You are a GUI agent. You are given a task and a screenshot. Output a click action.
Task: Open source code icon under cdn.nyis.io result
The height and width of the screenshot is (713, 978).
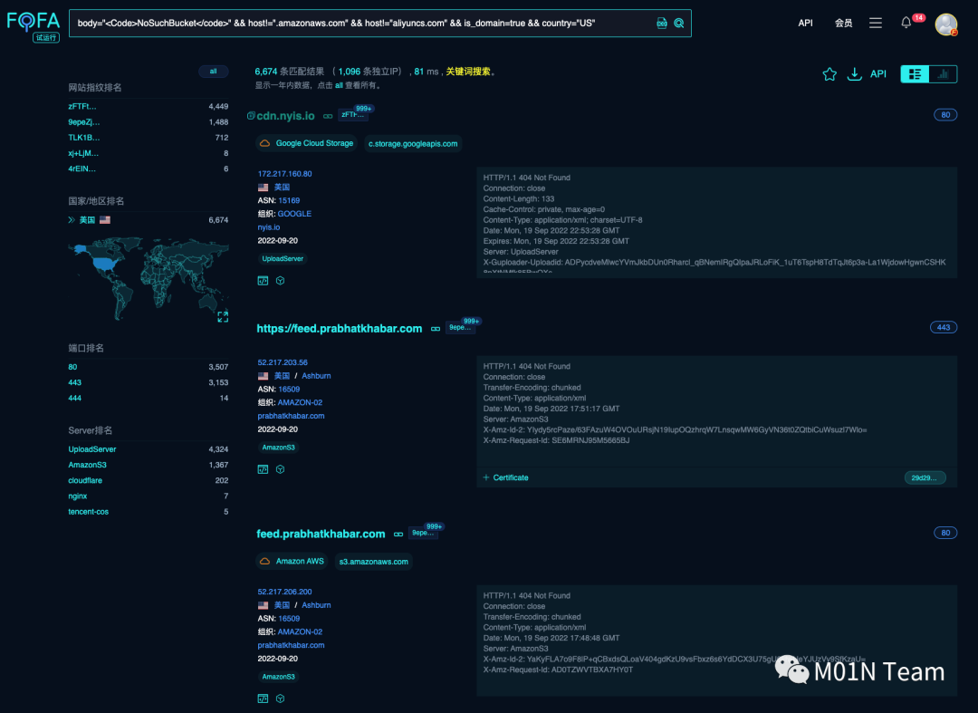(x=264, y=281)
